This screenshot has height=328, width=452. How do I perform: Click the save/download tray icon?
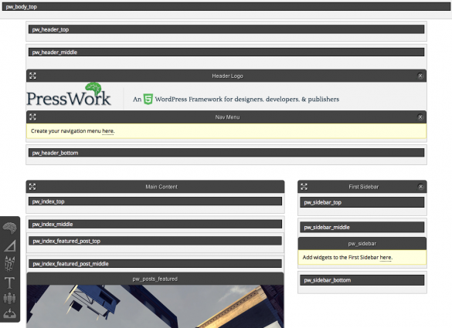(x=9, y=313)
